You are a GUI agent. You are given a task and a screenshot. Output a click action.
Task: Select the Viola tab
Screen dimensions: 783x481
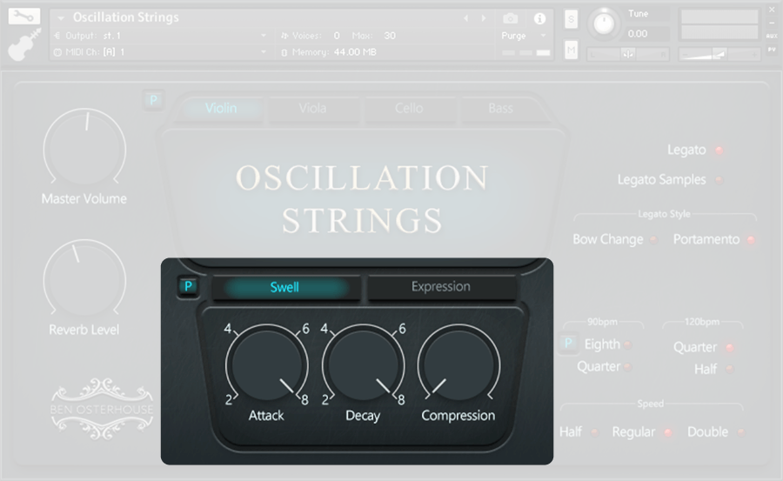click(312, 109)
